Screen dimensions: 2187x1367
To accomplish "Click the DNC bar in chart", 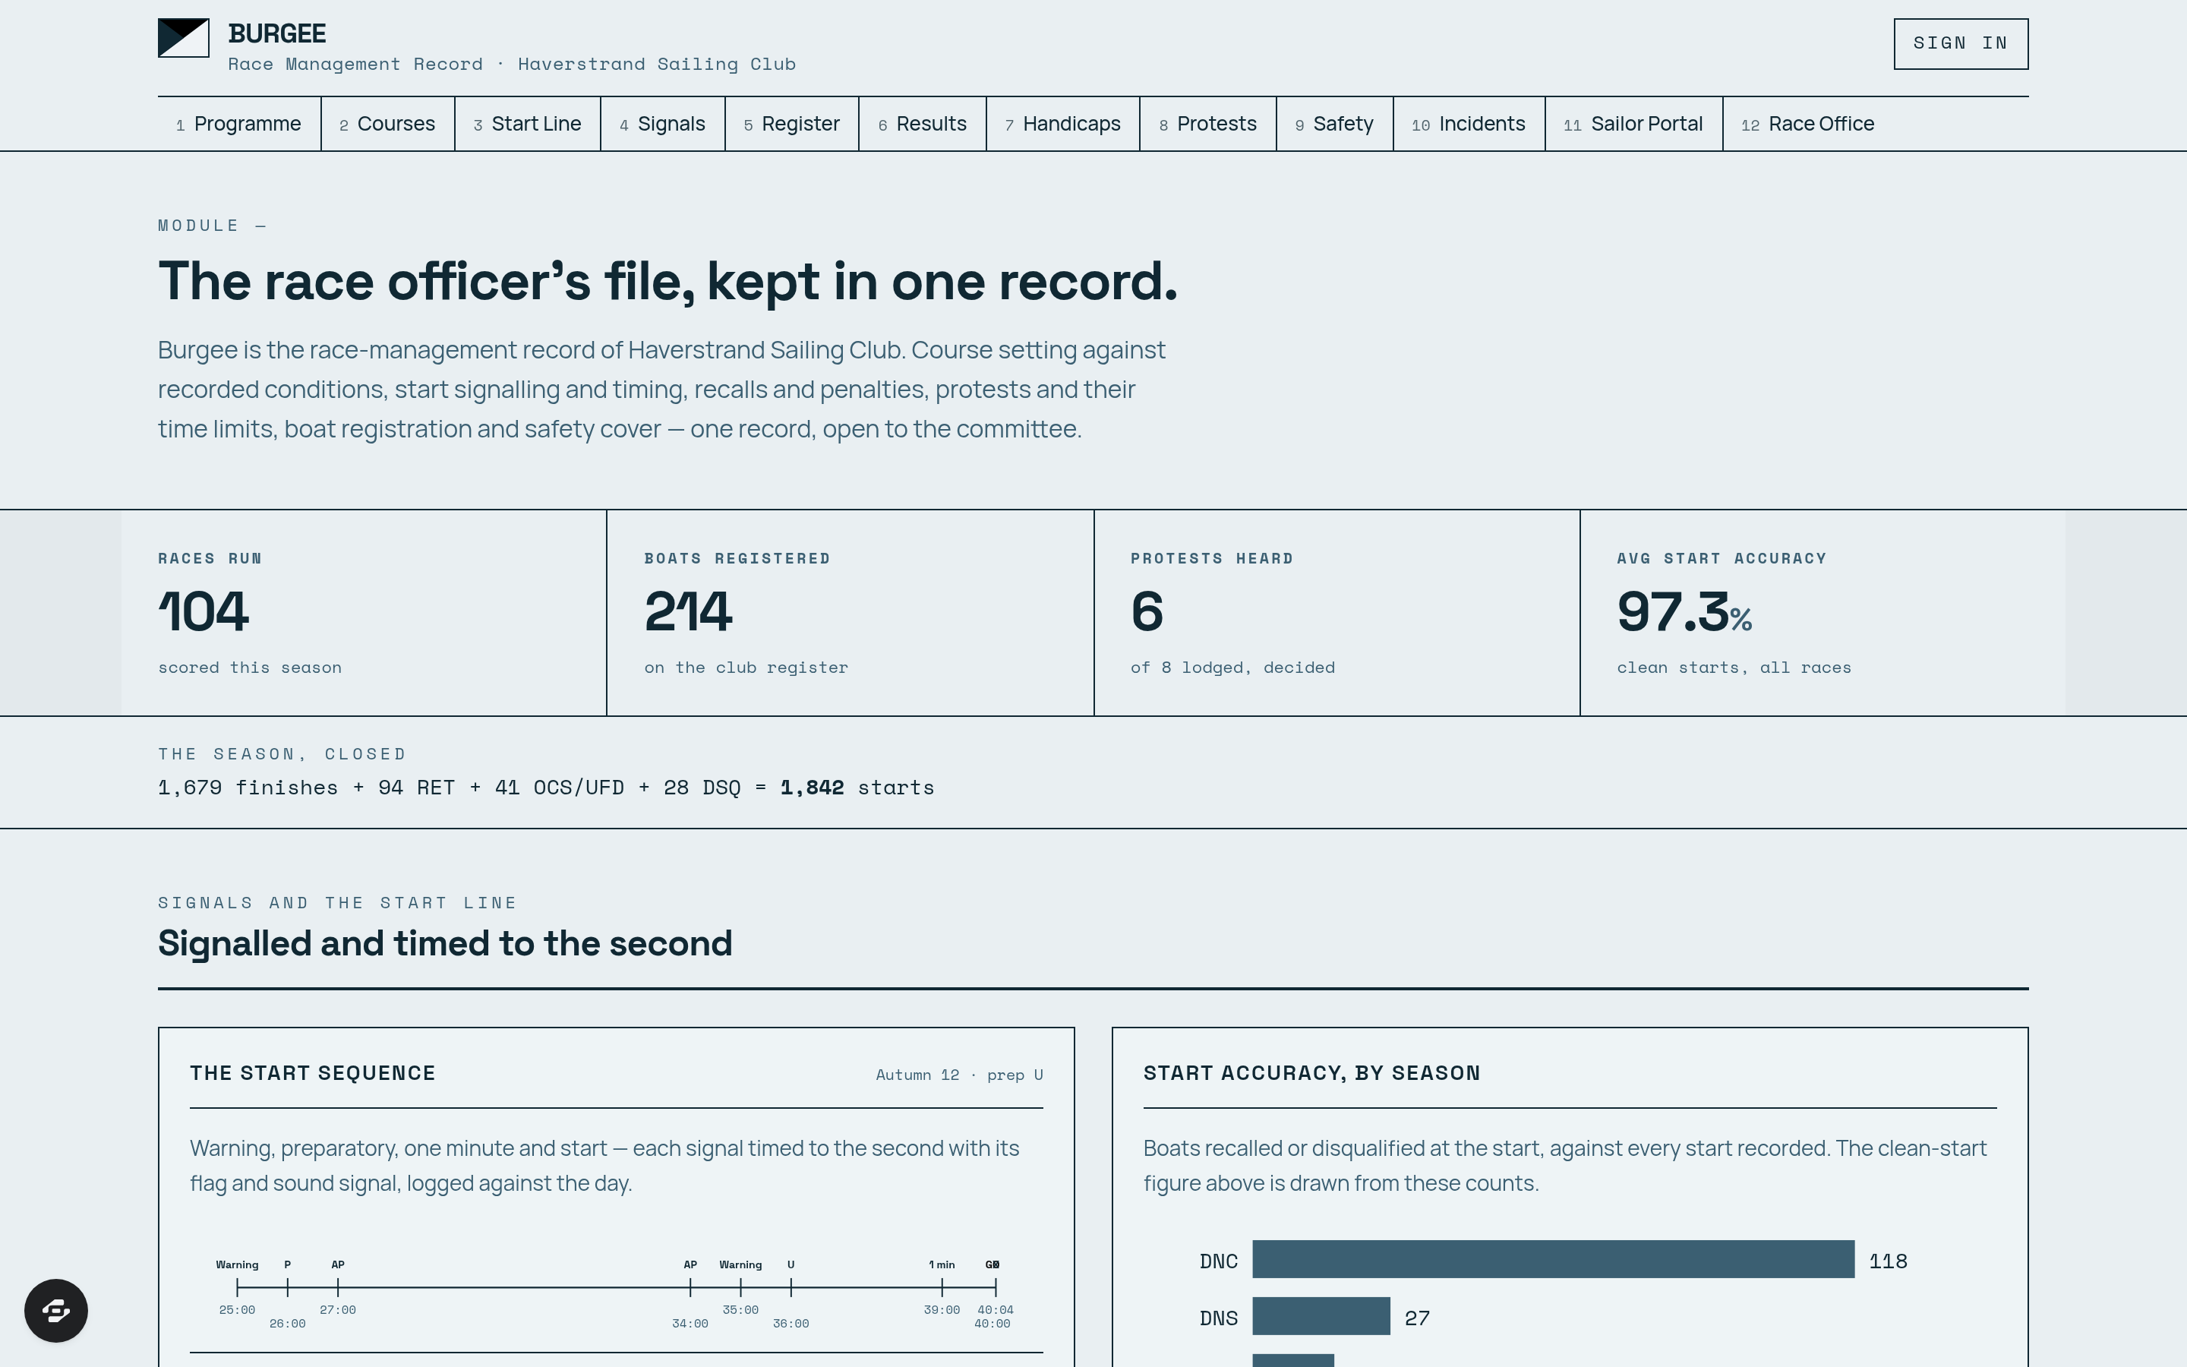I will (x=1553, y=1259).
